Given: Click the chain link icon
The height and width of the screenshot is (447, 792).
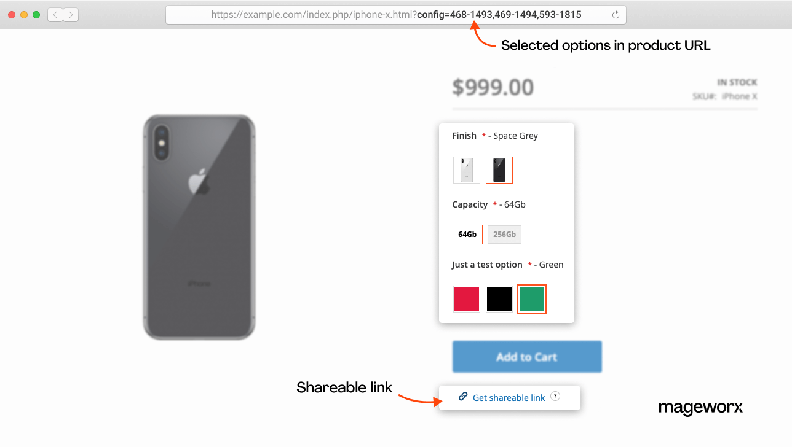Looking at the screenshot, I should click(x=463, y=397).
